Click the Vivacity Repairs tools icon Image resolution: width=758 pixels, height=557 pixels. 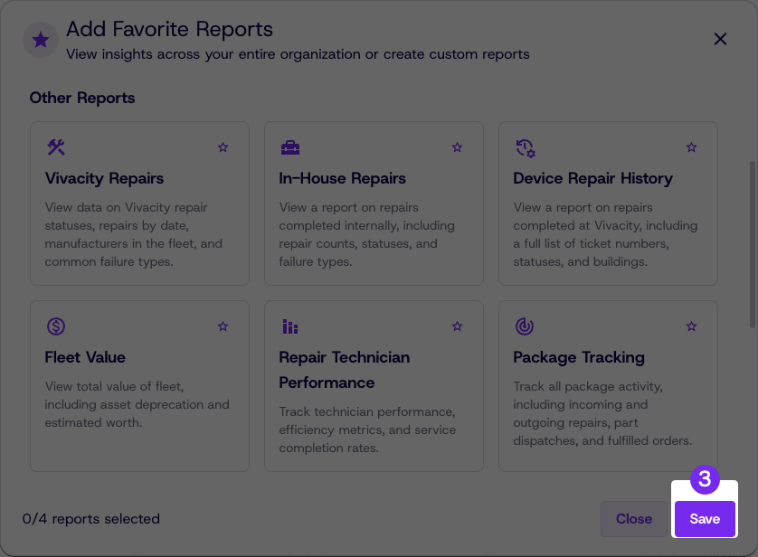pyautogui.click(x=56, y=147)
